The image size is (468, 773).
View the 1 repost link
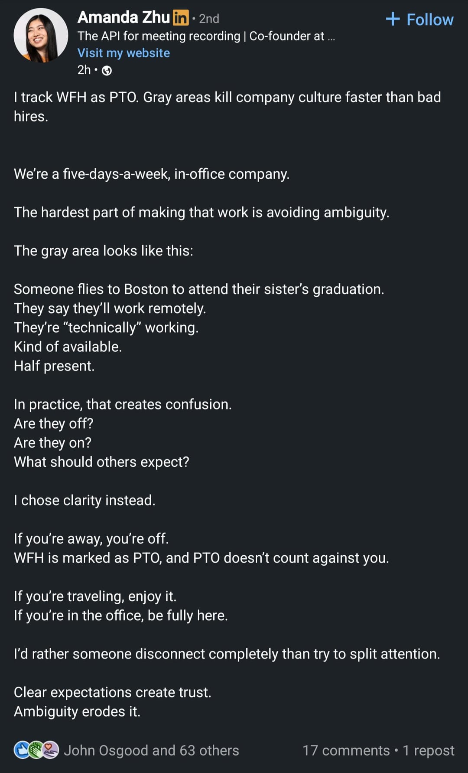(x=428, y=750)
